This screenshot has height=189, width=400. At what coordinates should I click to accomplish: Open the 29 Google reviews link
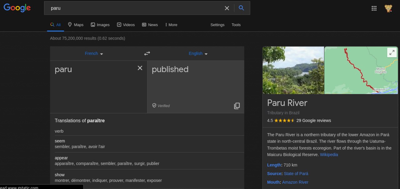313,120
